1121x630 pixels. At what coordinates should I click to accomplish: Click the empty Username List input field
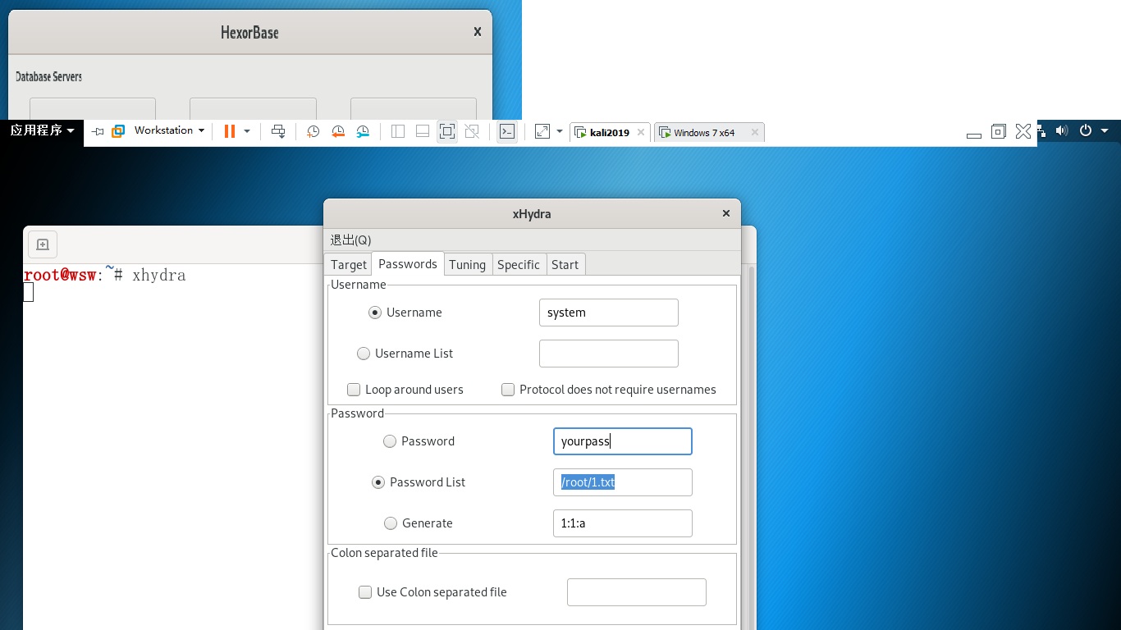(609, 354)
